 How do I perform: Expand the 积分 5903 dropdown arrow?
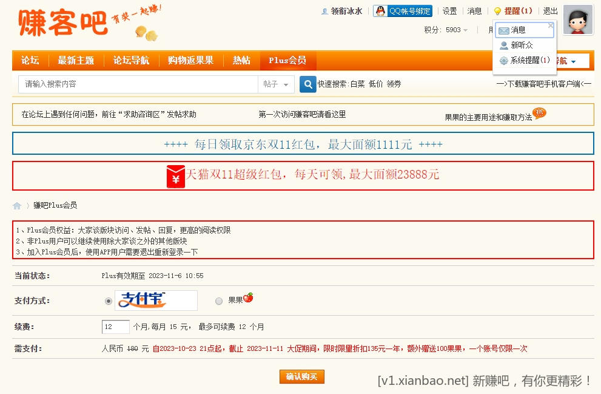pyautogui.click(x=465, y=30)
